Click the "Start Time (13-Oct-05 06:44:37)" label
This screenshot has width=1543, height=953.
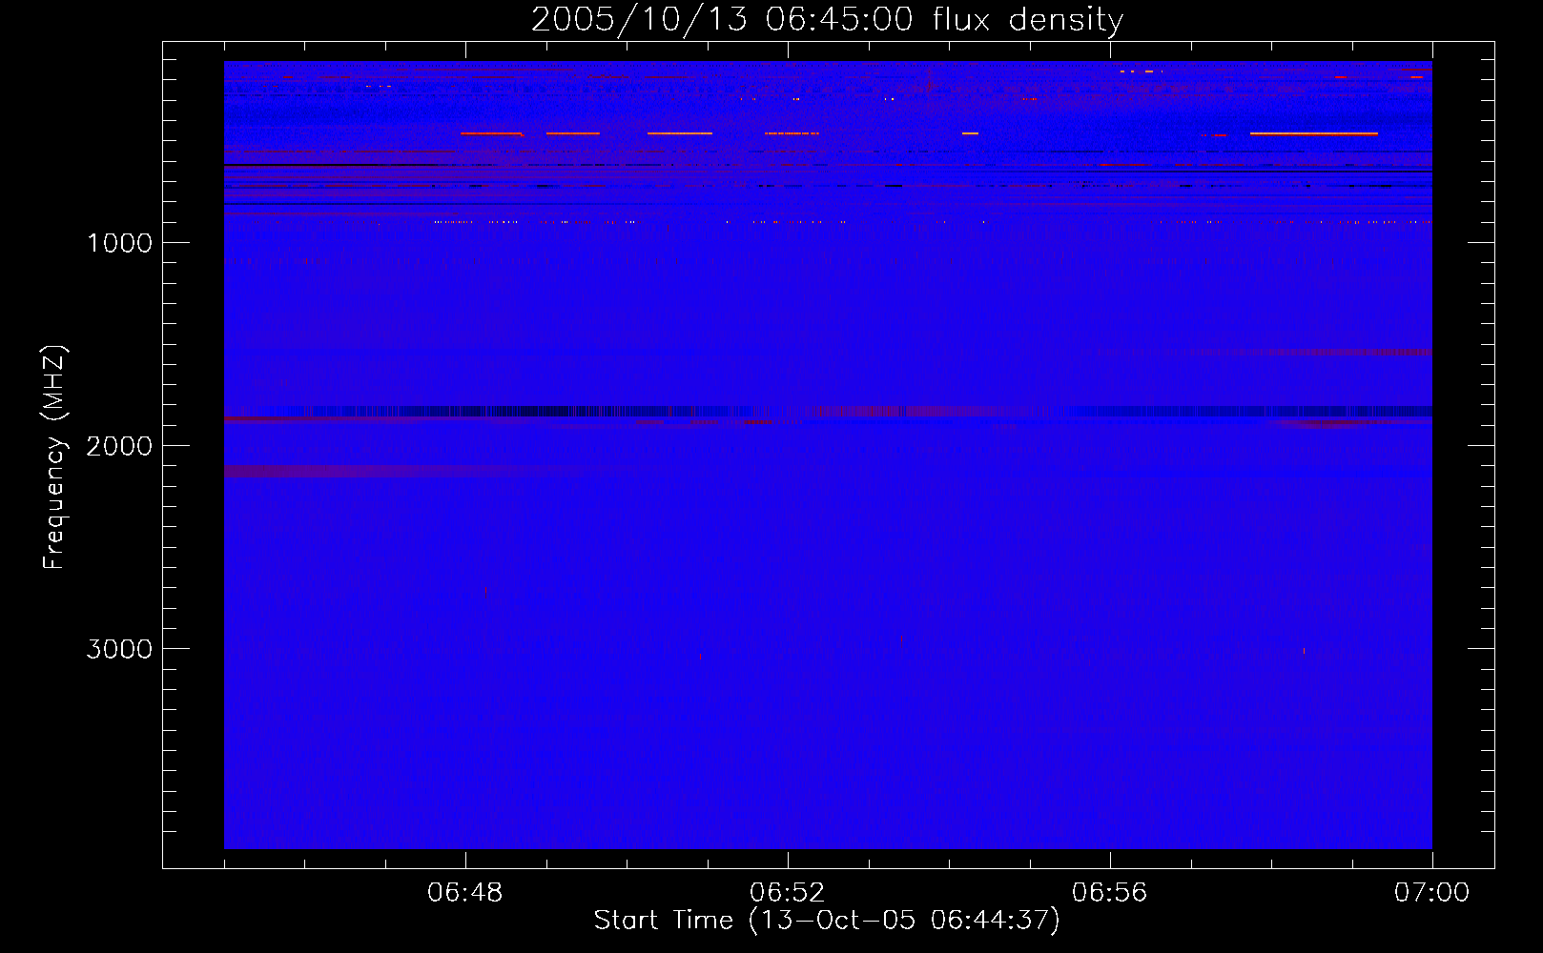coord(827,921)
